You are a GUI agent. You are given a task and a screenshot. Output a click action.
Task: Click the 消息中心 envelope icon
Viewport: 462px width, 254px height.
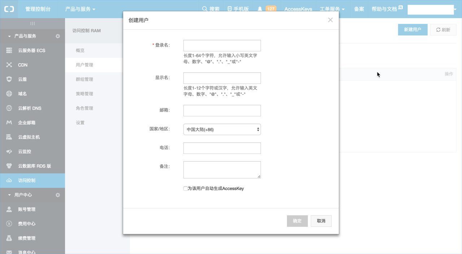click(x=9, y=252)
